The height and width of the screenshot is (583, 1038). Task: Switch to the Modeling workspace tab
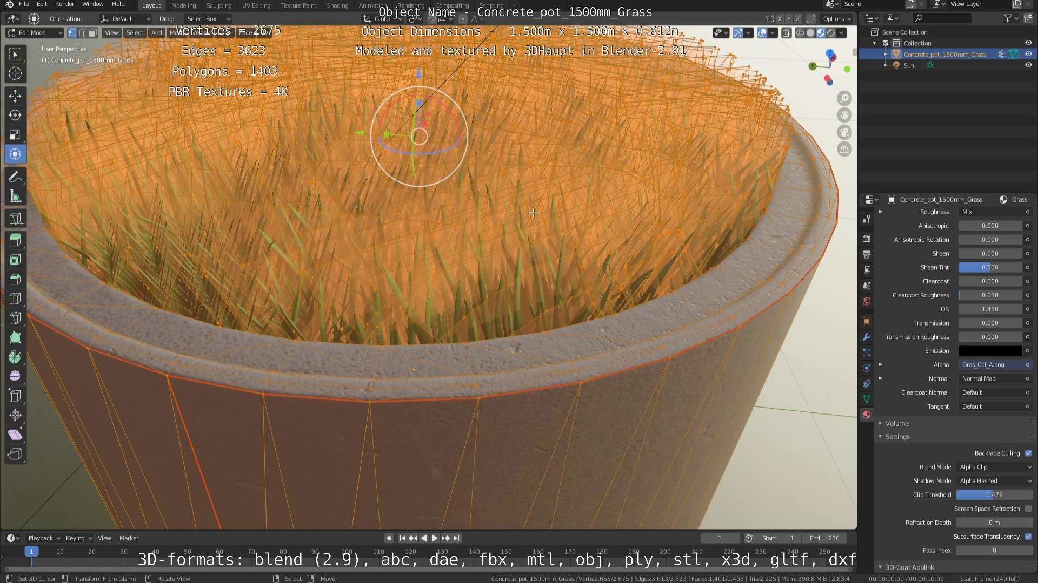point(183,5)
